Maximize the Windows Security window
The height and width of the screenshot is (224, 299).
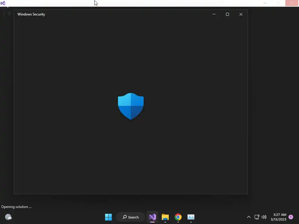(227, 14)
